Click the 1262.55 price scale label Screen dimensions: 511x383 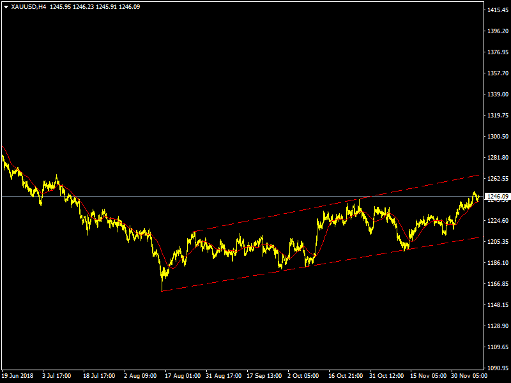(497, 179)
